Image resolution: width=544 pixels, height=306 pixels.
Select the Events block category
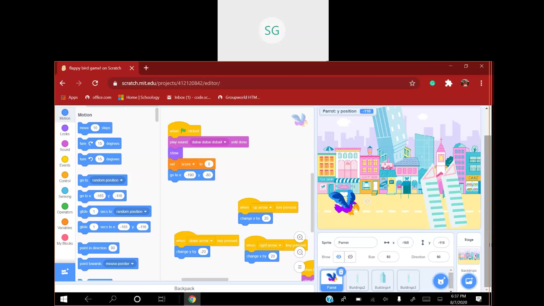tap(65, 161)
